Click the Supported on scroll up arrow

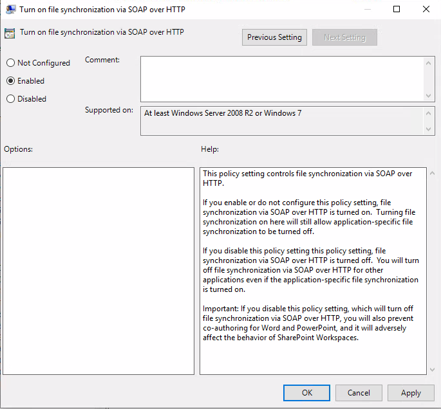click(x=428, y=113)
